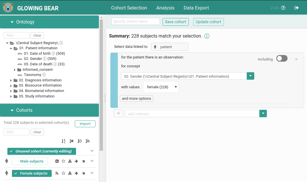Screen dimensions: 307x182
Task: Deselect the Female subjects cohort
Action: coord(32,173)
